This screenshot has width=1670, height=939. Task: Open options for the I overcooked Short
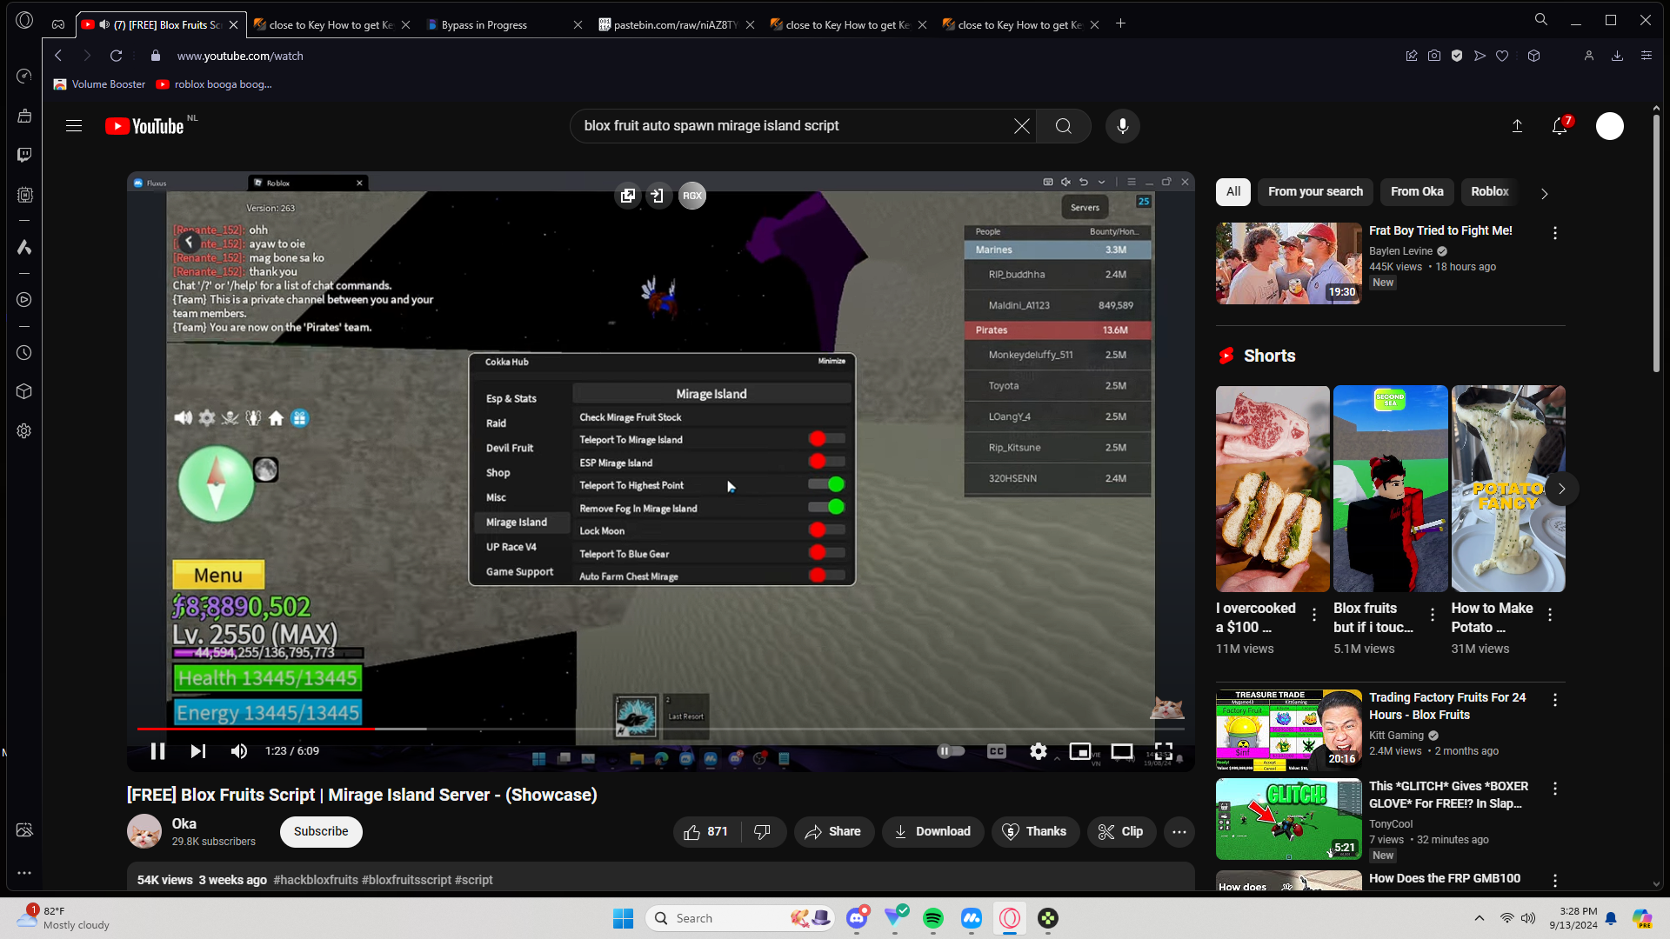pyautogui.click(x=1314, y=615)
